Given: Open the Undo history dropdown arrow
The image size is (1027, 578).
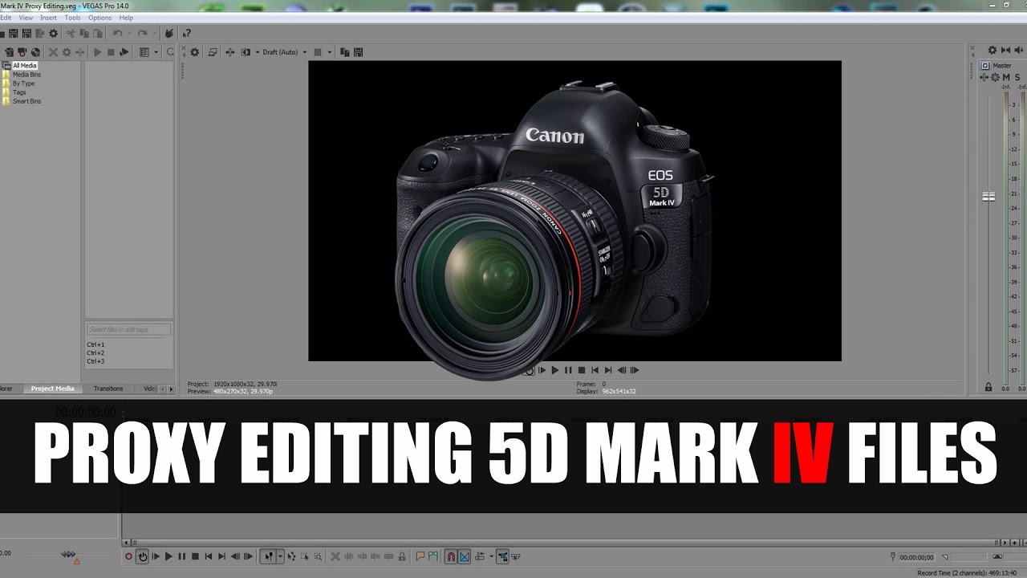Looking at the screenshot, I should (x=129, y=34).
